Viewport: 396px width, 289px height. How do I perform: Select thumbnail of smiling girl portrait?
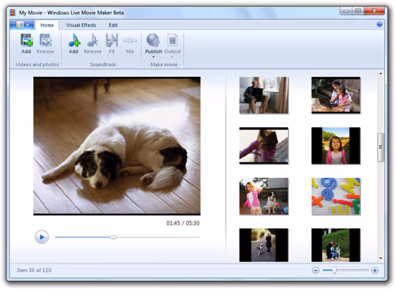tap(336, 146)
